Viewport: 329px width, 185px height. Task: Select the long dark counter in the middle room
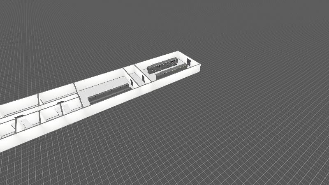tap(109, 93)
